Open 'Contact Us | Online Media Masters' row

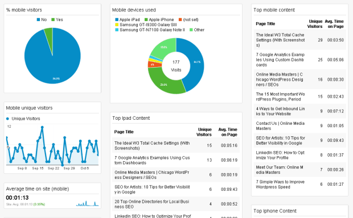click(300, 125)
